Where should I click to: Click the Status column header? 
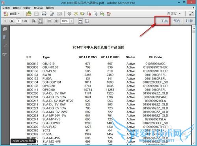(130, 57)
